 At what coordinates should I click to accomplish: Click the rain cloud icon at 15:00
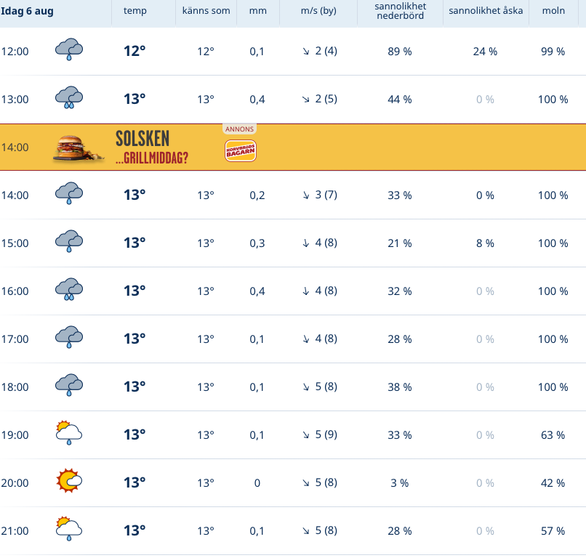point(69,241)
